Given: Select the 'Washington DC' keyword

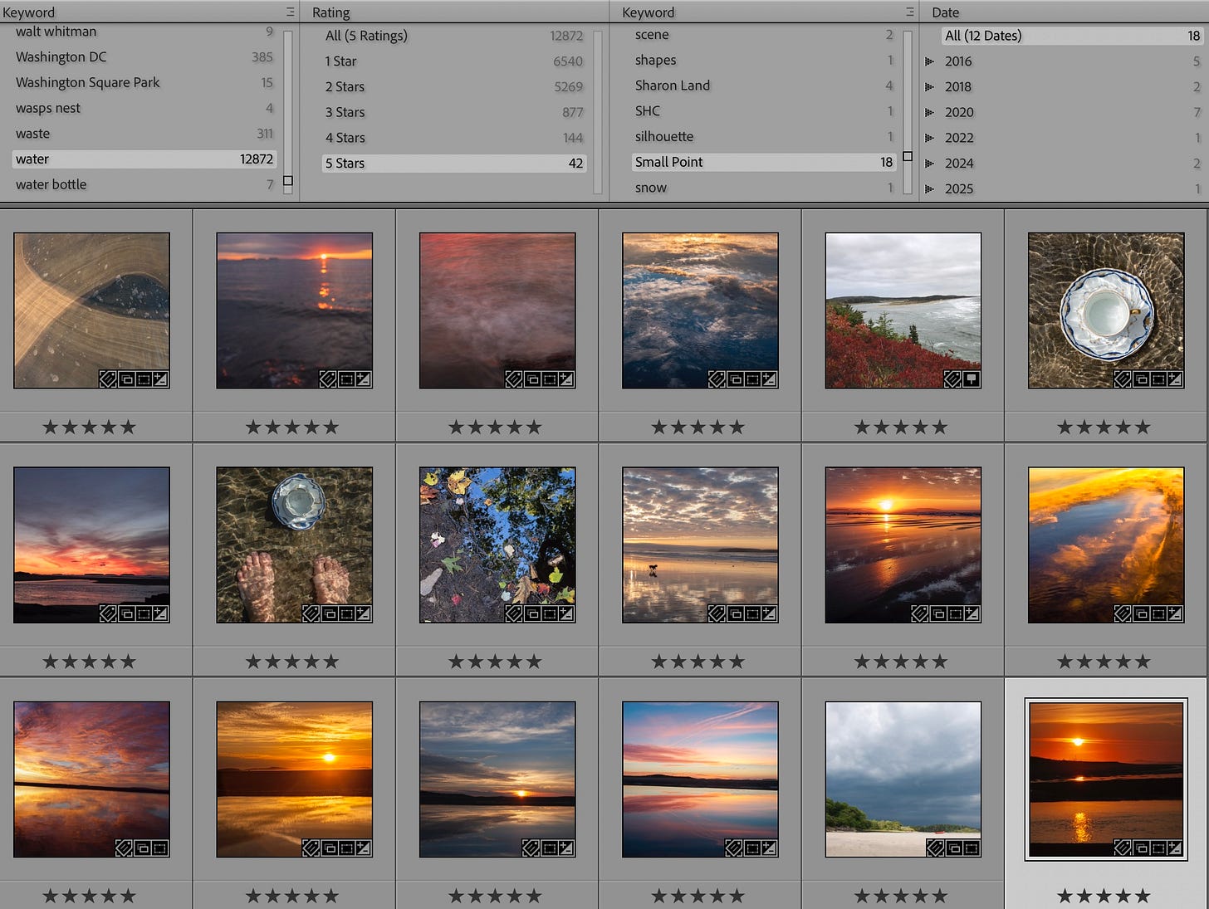Looking at the screenshot, I should tap(144, 57).
